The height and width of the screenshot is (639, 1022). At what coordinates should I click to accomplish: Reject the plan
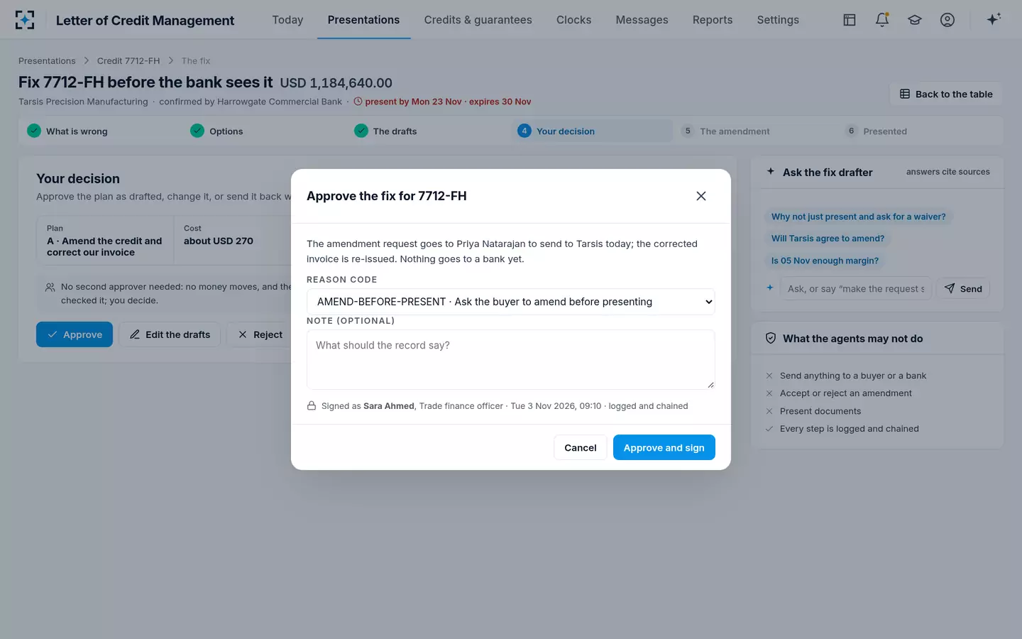pyautogui.click(x=260, y=334)
